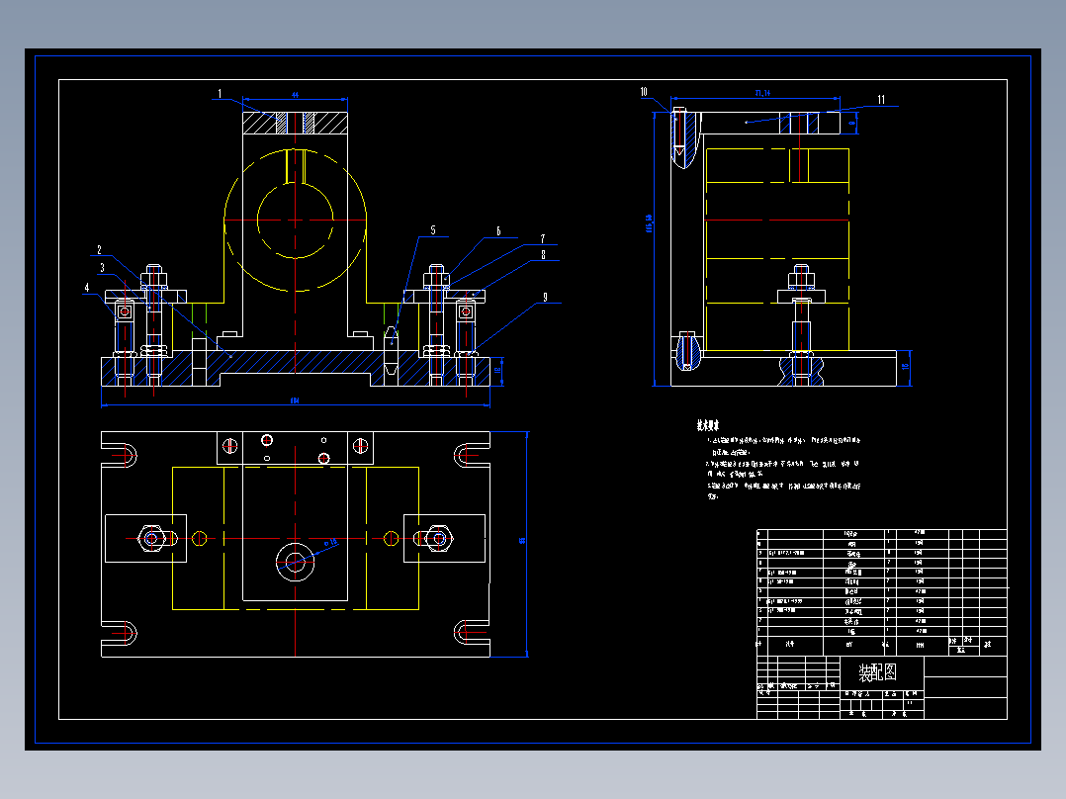The height and width of the screenshot is (799, 1066).
Task: Click part balloon label 11
Action: (x=881, y=100)
